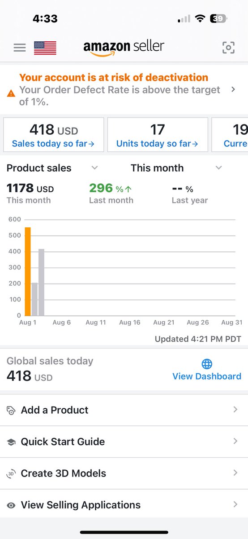Expand the Product sales dropdown
This screenshot has width=248, height=539.
94,168
